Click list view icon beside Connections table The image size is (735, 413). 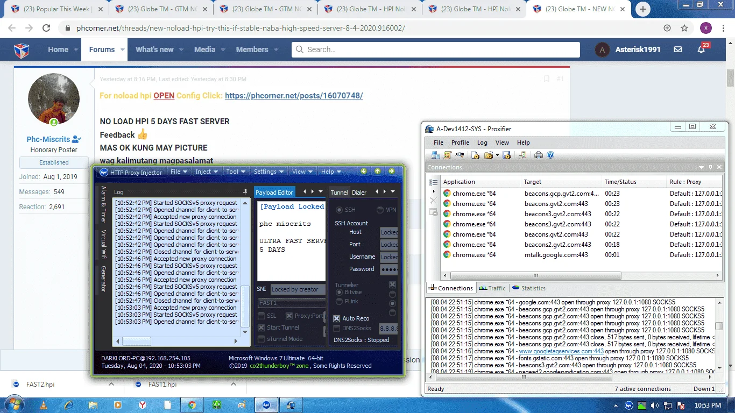click(x=433, y=183)
